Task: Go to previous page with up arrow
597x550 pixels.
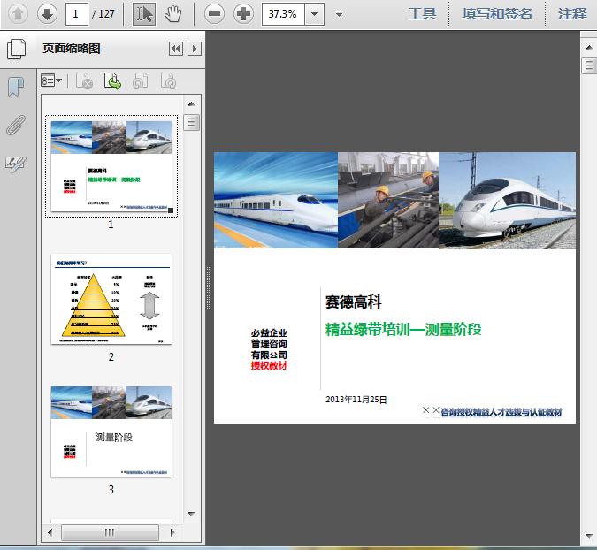Action: point(18,14)
